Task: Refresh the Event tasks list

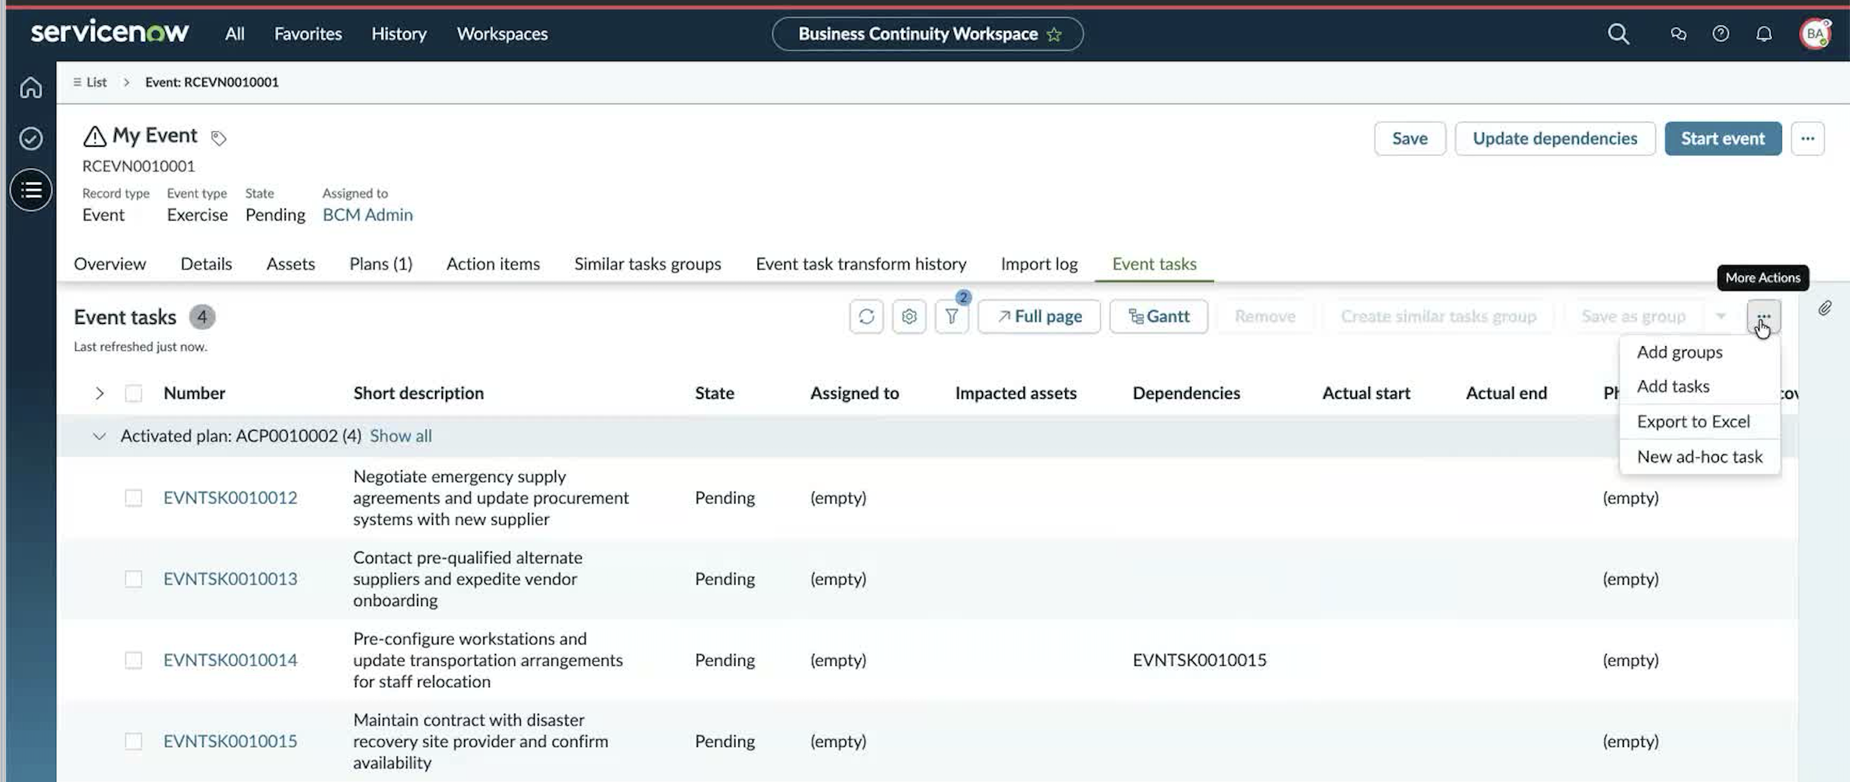Action: click(x=866, y=317)
